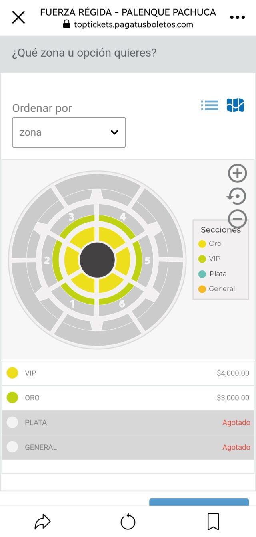The width and height of the screenshot is (256, 537).
Task: Select the VIP $4,000.00 zone row
Action: coord(128,373)
